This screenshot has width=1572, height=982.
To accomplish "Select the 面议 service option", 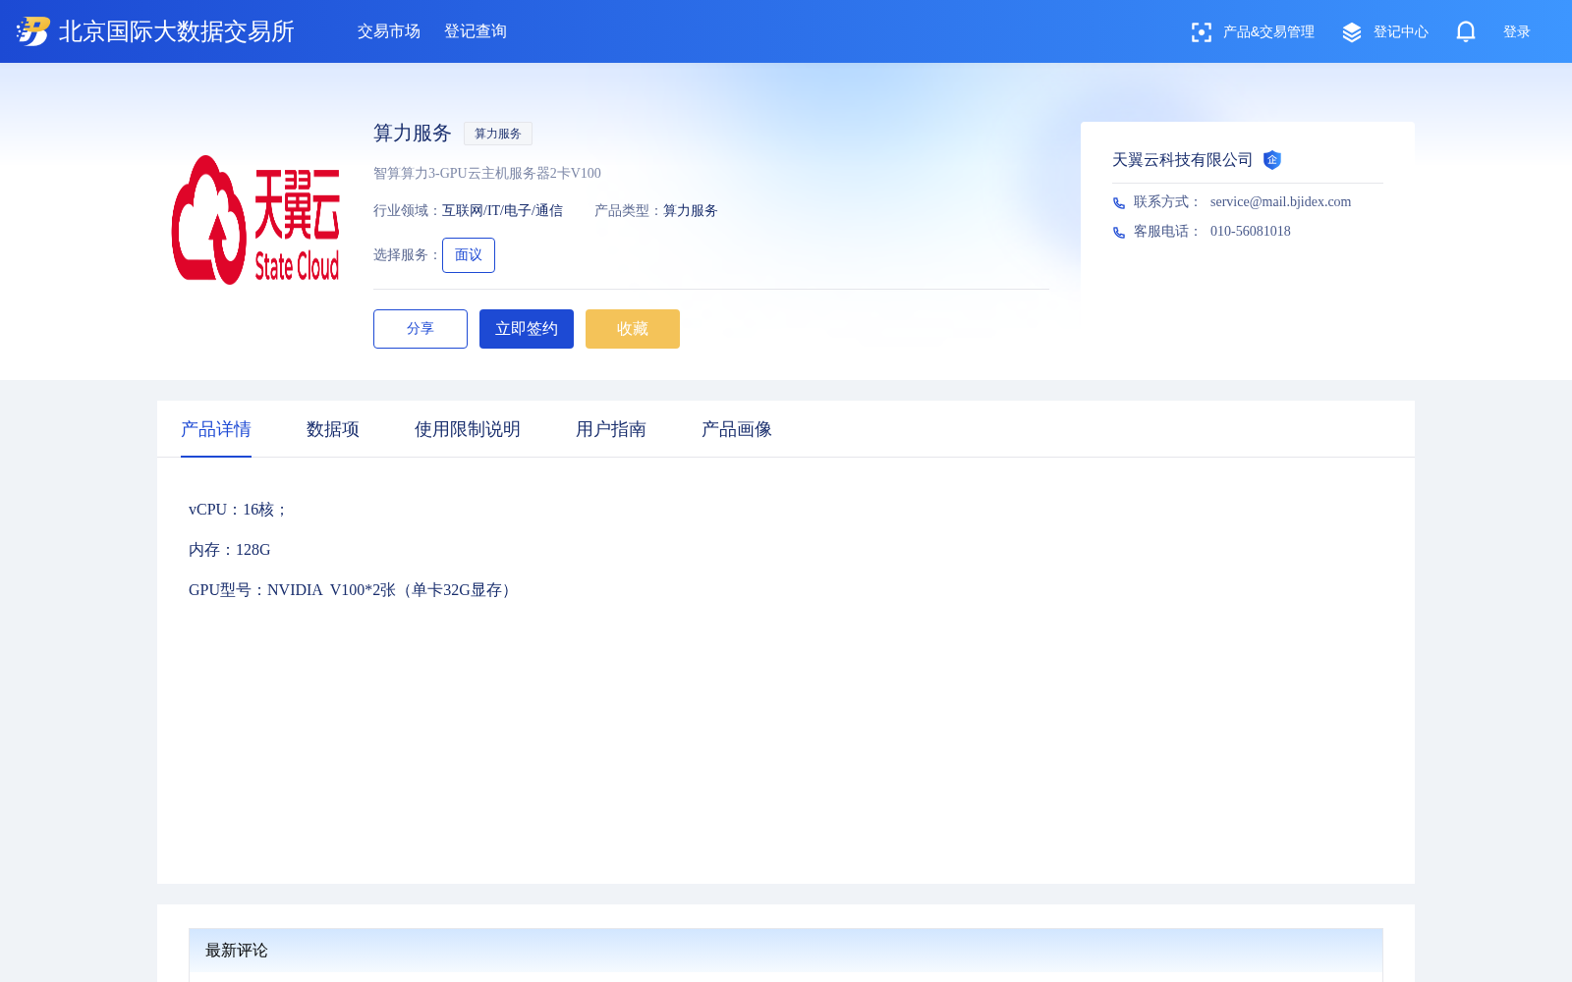I will pyautogui.click(x=469, y=255).
